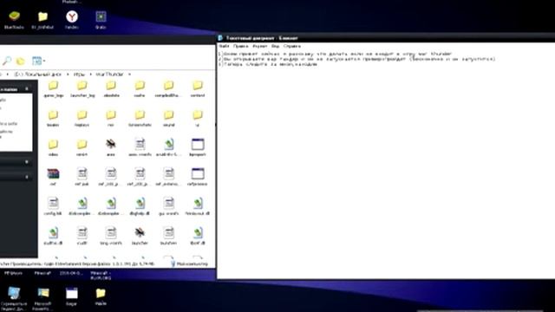This screenshot has height=312, width=555.
Task: Open the blue square desktop icon beside Yandex
Action: (x=101, y=20)
